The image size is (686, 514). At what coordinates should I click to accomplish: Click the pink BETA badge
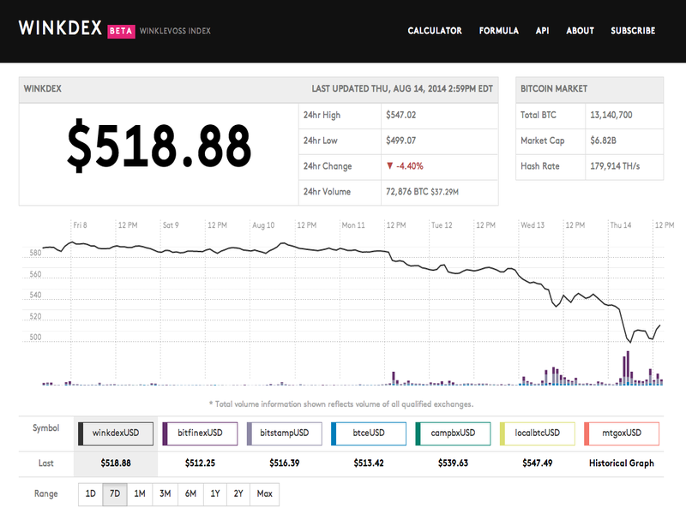tap(122, 31)
